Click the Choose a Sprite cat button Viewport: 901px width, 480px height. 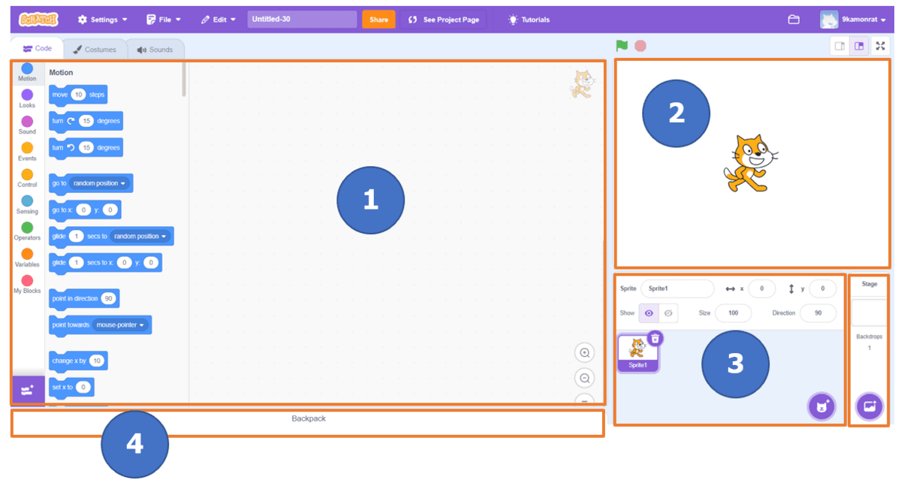point(821,406)
